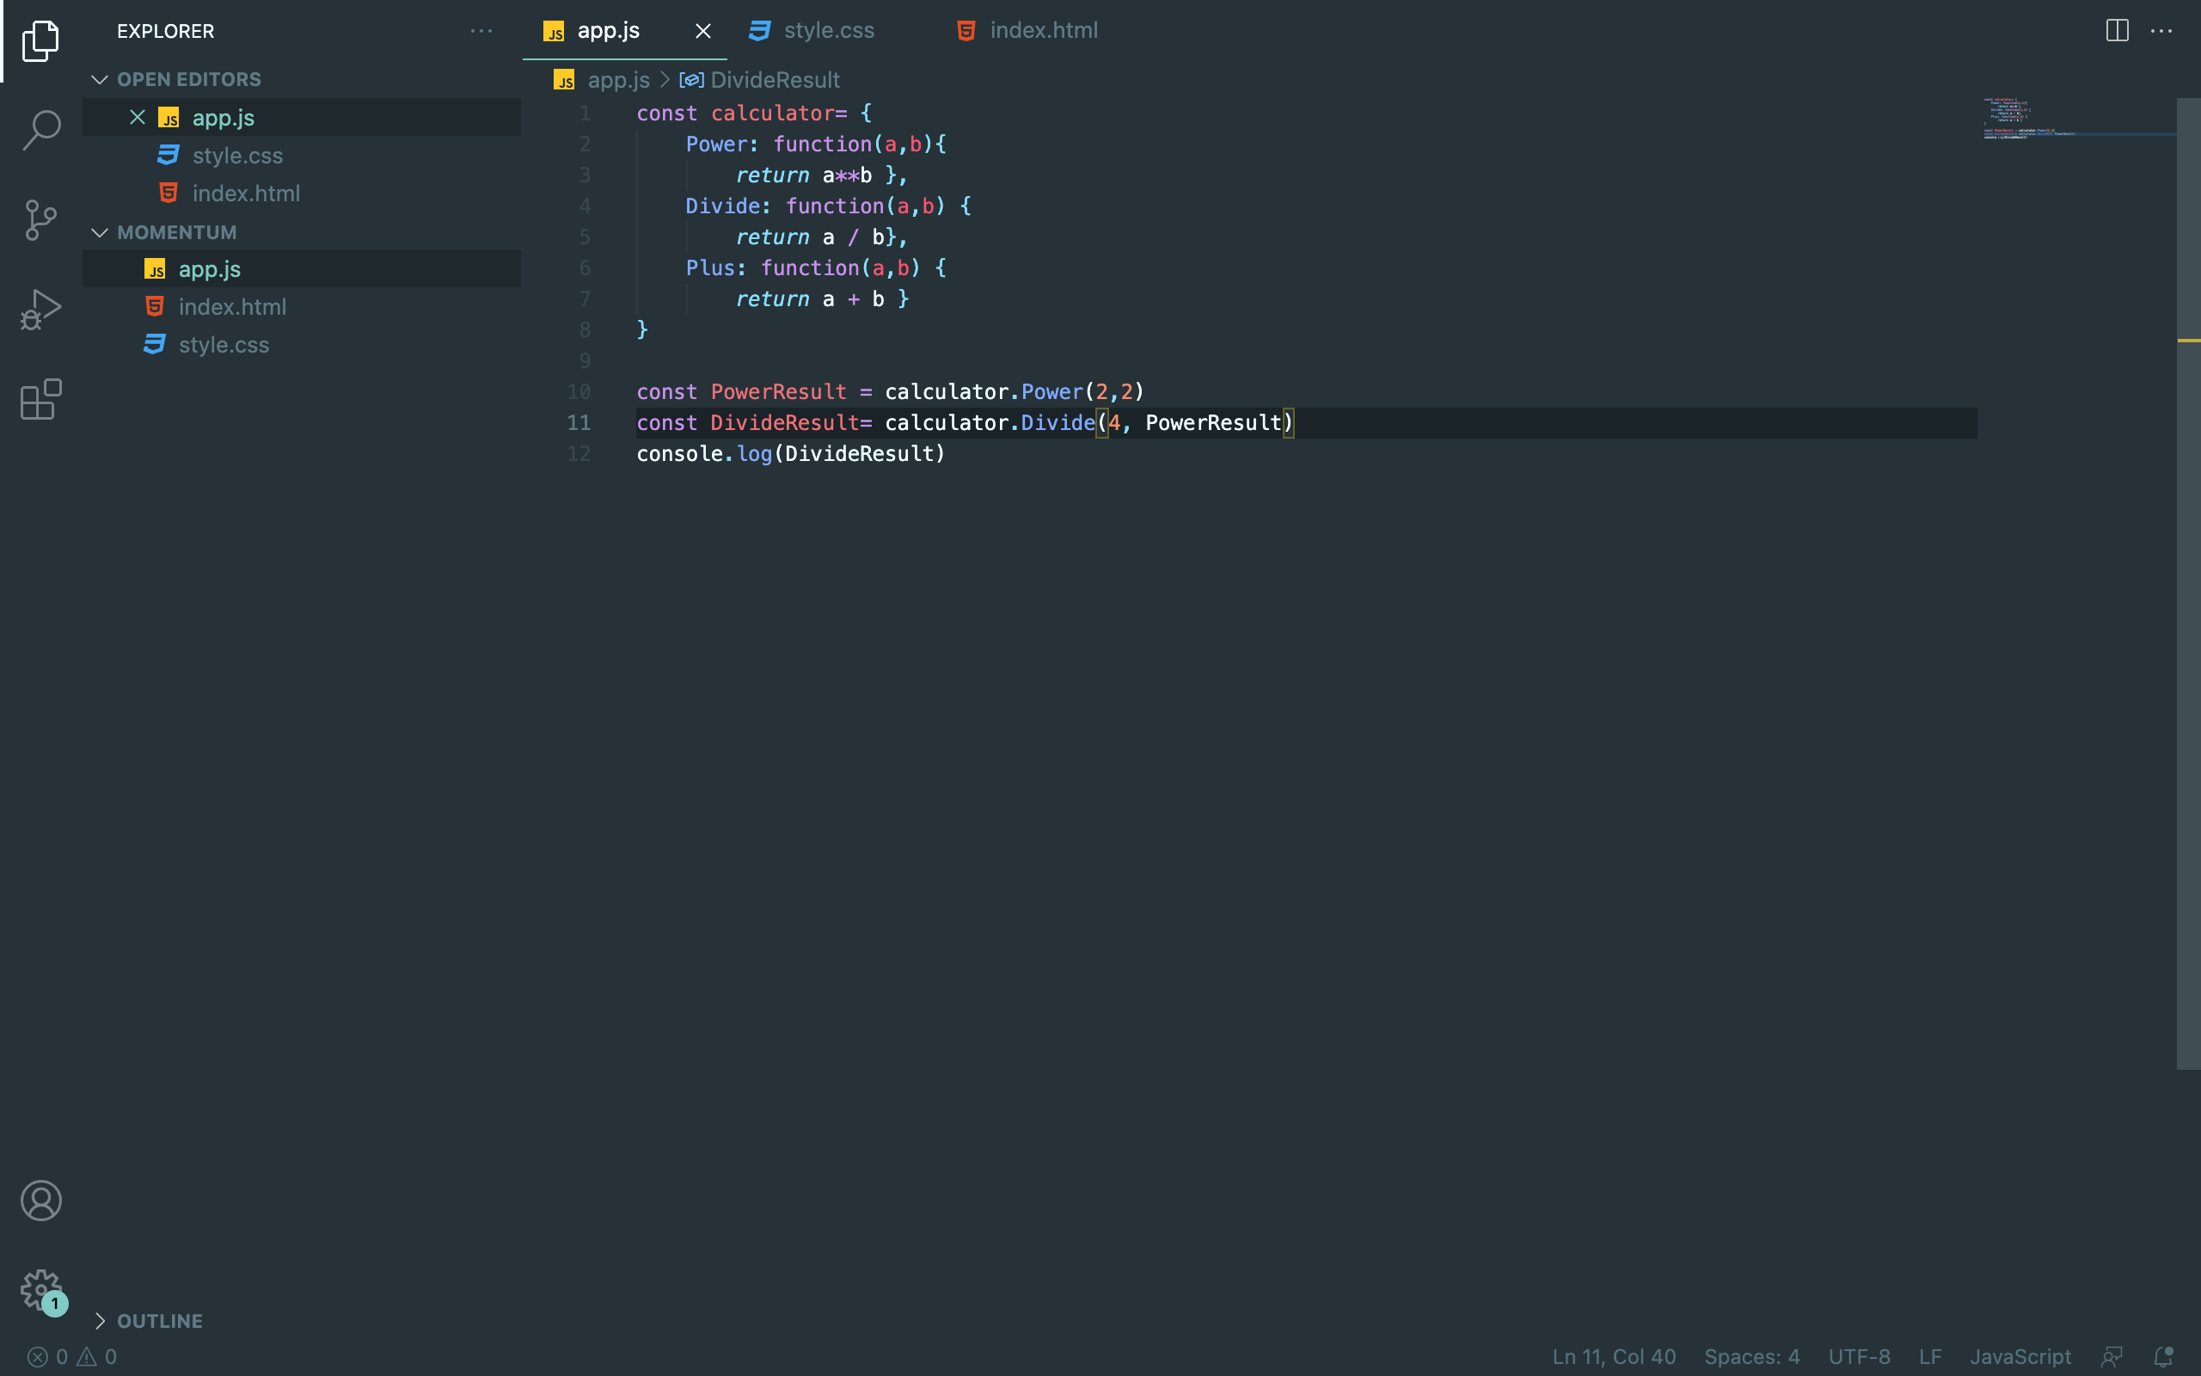Viewport: 2201px width, 1376px height.
Task: Open the Accounts menu icon
Action: click(41, 1201)
